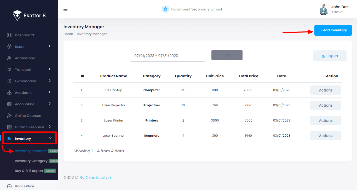
Task: Click the date range input field
Action: (x=167, y=56)
